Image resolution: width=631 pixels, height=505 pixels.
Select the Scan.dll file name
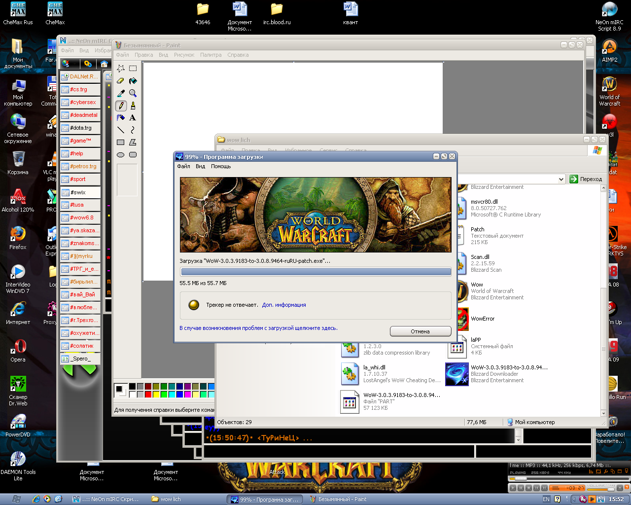pyautogui.click(x=480, y=257)
